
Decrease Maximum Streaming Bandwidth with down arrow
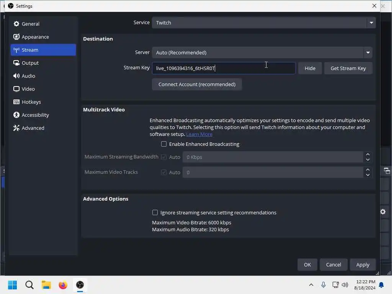tap(368, 160)
